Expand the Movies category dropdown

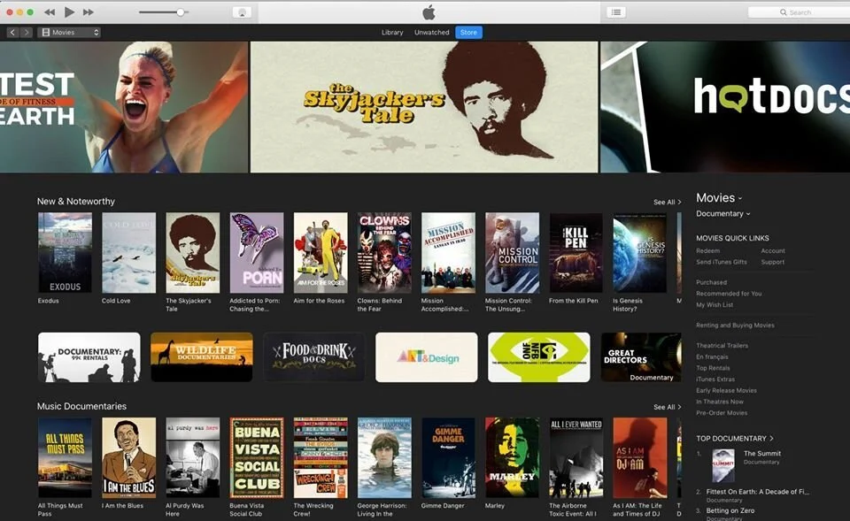coord(719,198)
